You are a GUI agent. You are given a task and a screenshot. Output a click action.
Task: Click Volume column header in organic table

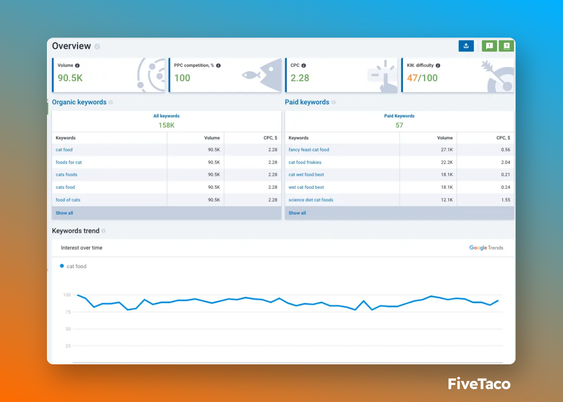(212, 138)
